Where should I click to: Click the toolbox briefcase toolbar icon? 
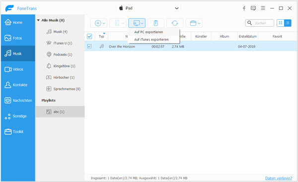[x=193, y=23]
